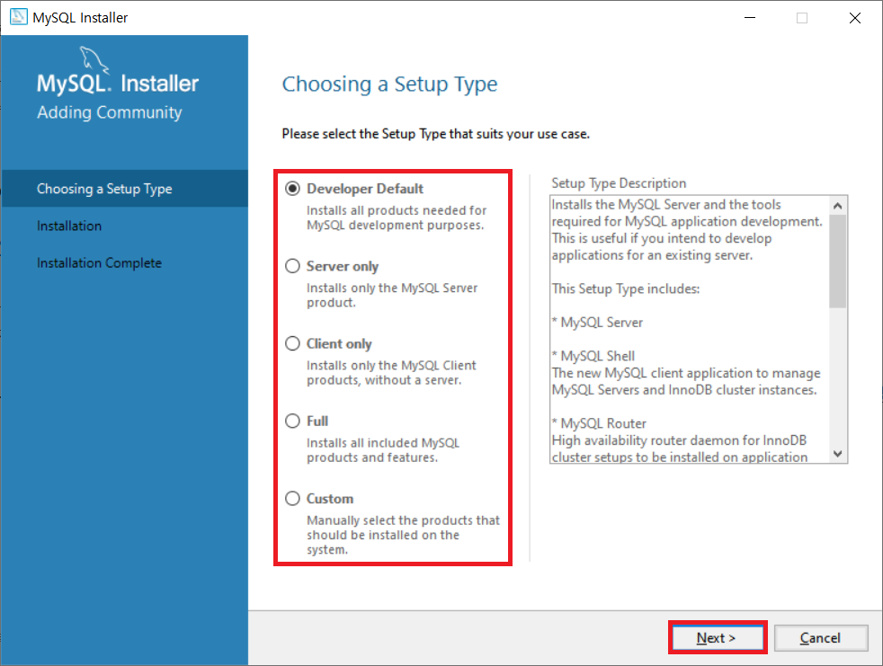883x666 pixels.
Task: Choose the Client only setup type
Action: tap(292, 343)
